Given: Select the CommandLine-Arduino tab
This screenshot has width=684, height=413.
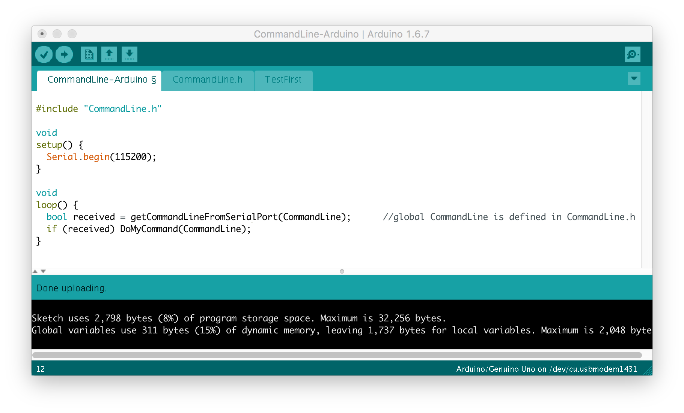Looking at the screenshot, I should point(99,80).
